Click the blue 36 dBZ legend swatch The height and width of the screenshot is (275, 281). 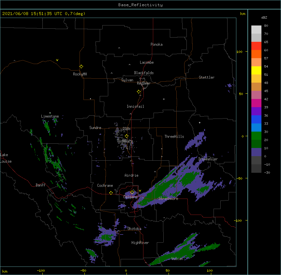pyautogui.click(x=256, y=119)
